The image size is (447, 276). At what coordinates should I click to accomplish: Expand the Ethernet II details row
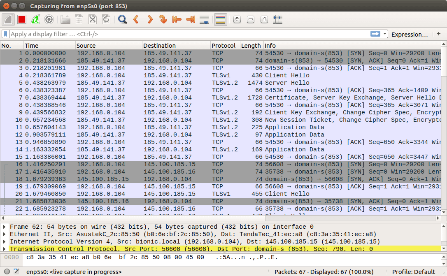[5, 234]
